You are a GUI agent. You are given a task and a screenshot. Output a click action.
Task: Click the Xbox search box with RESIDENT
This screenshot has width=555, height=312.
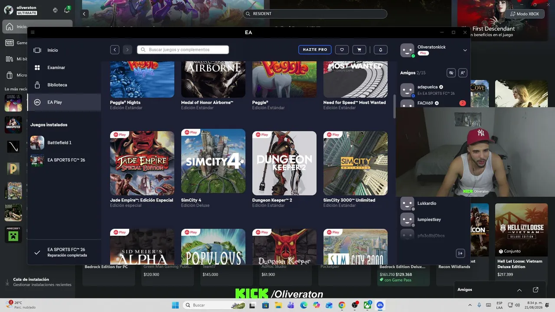(x=315, y=14)
